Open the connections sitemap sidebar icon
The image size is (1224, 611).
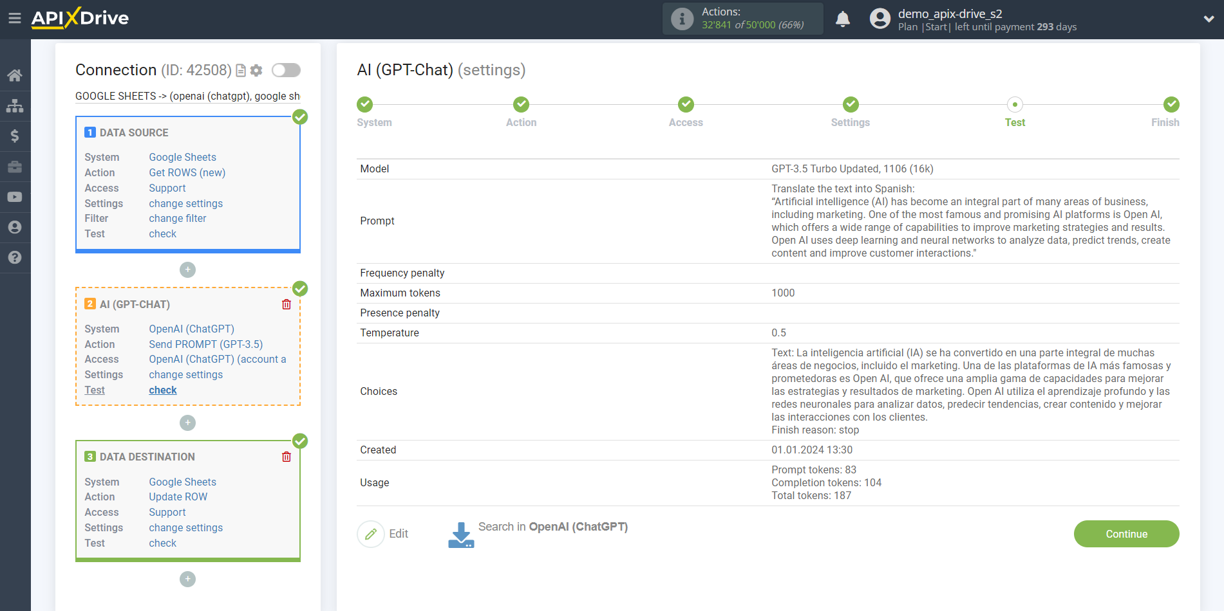coord(15,105)
